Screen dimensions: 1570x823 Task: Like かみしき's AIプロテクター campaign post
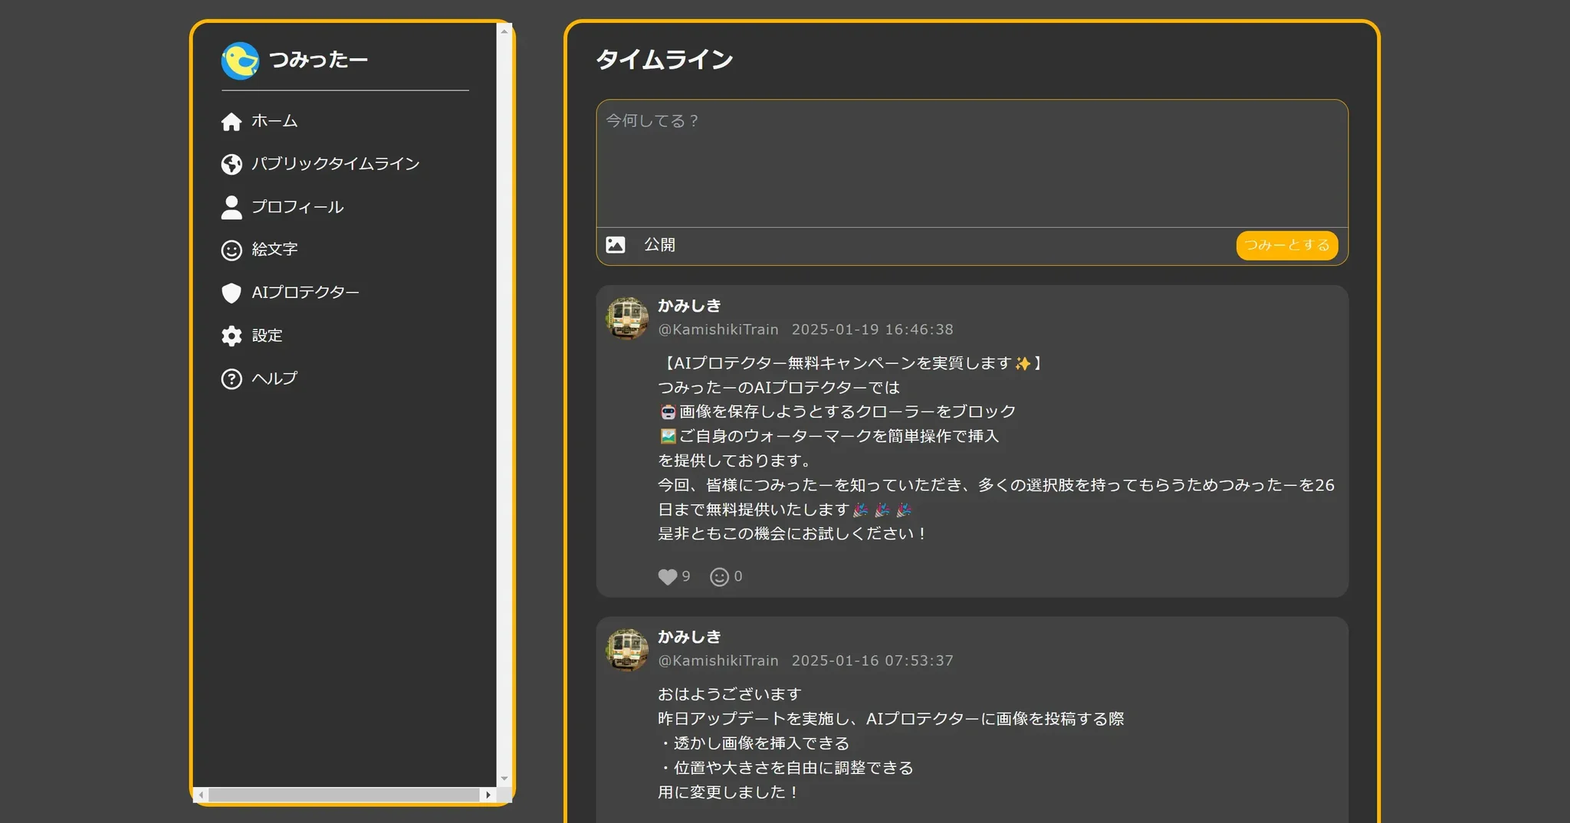pos(666,576)
